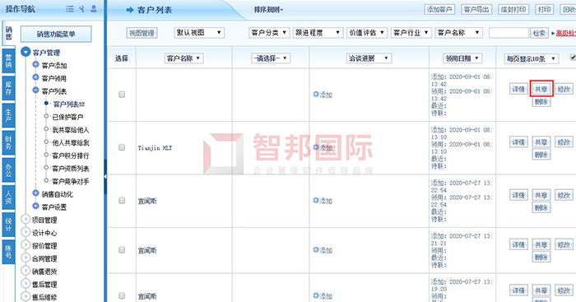Switch to the 营销 side tab
The image size is (576, 302).
(x=8, y=60)
